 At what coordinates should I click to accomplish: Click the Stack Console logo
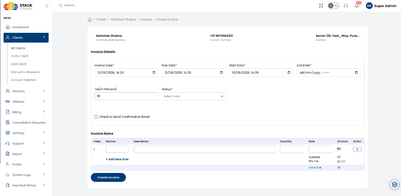tap(18, 6)
